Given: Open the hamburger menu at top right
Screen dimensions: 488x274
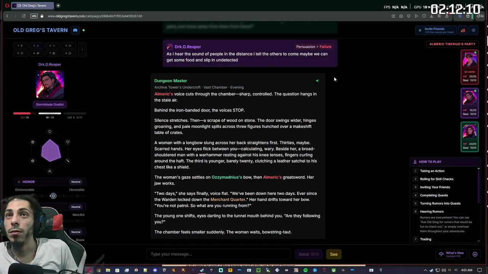Looking at the screenshot, I should point(474,30).
